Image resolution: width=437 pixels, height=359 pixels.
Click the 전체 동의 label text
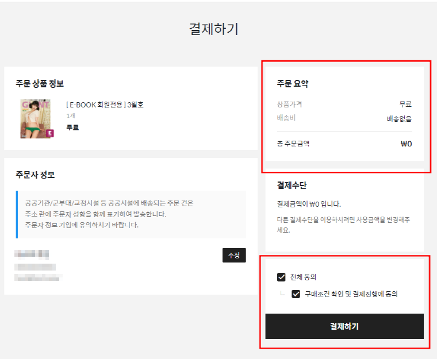304,277
